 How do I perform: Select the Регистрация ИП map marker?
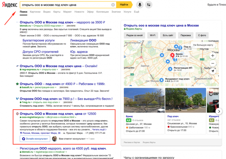point(170,69)
